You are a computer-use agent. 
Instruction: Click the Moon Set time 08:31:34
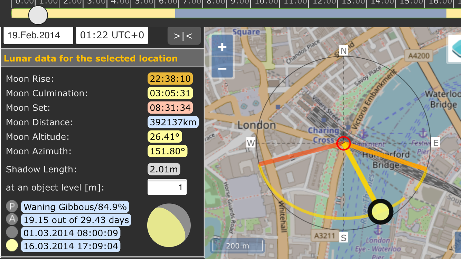pyautogui.click(x=170, y=108)
